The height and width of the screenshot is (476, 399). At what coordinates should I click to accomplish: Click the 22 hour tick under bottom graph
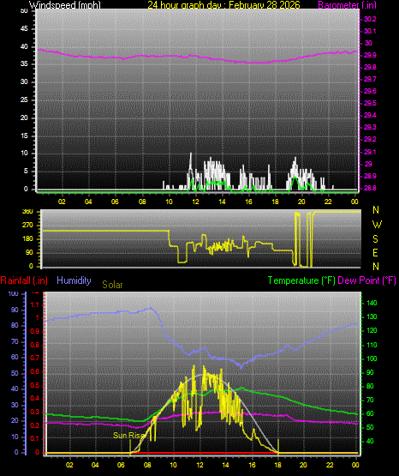coord(330,465)
